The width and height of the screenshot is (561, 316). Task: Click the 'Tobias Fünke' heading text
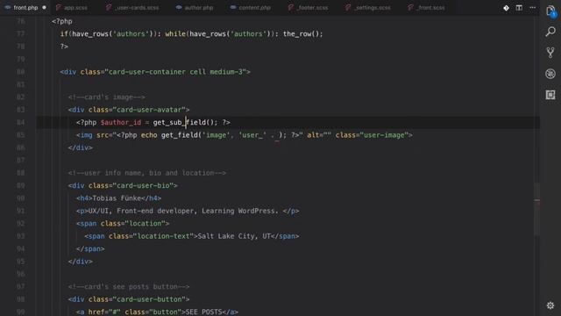pos(117,198)
